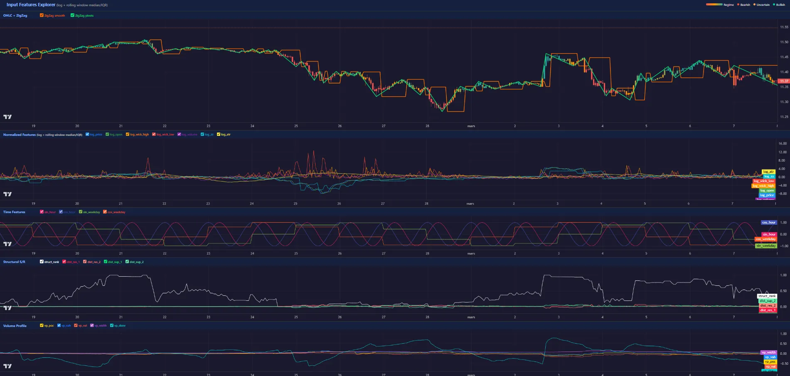Click TradingView logo in Time Features pane
The width and height of the screenshot is (790, 376).
click(x=7, y=244)
